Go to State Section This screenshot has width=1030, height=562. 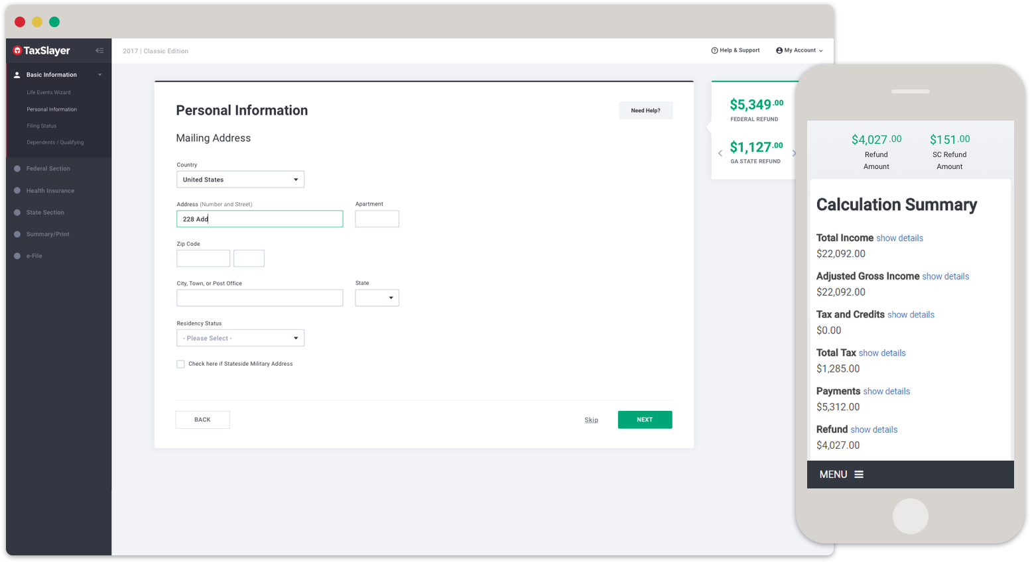(45, 213)
